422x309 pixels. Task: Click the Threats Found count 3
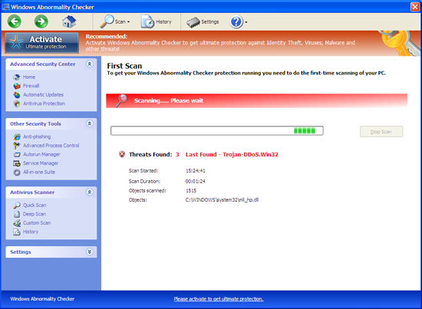pos(177,155)
